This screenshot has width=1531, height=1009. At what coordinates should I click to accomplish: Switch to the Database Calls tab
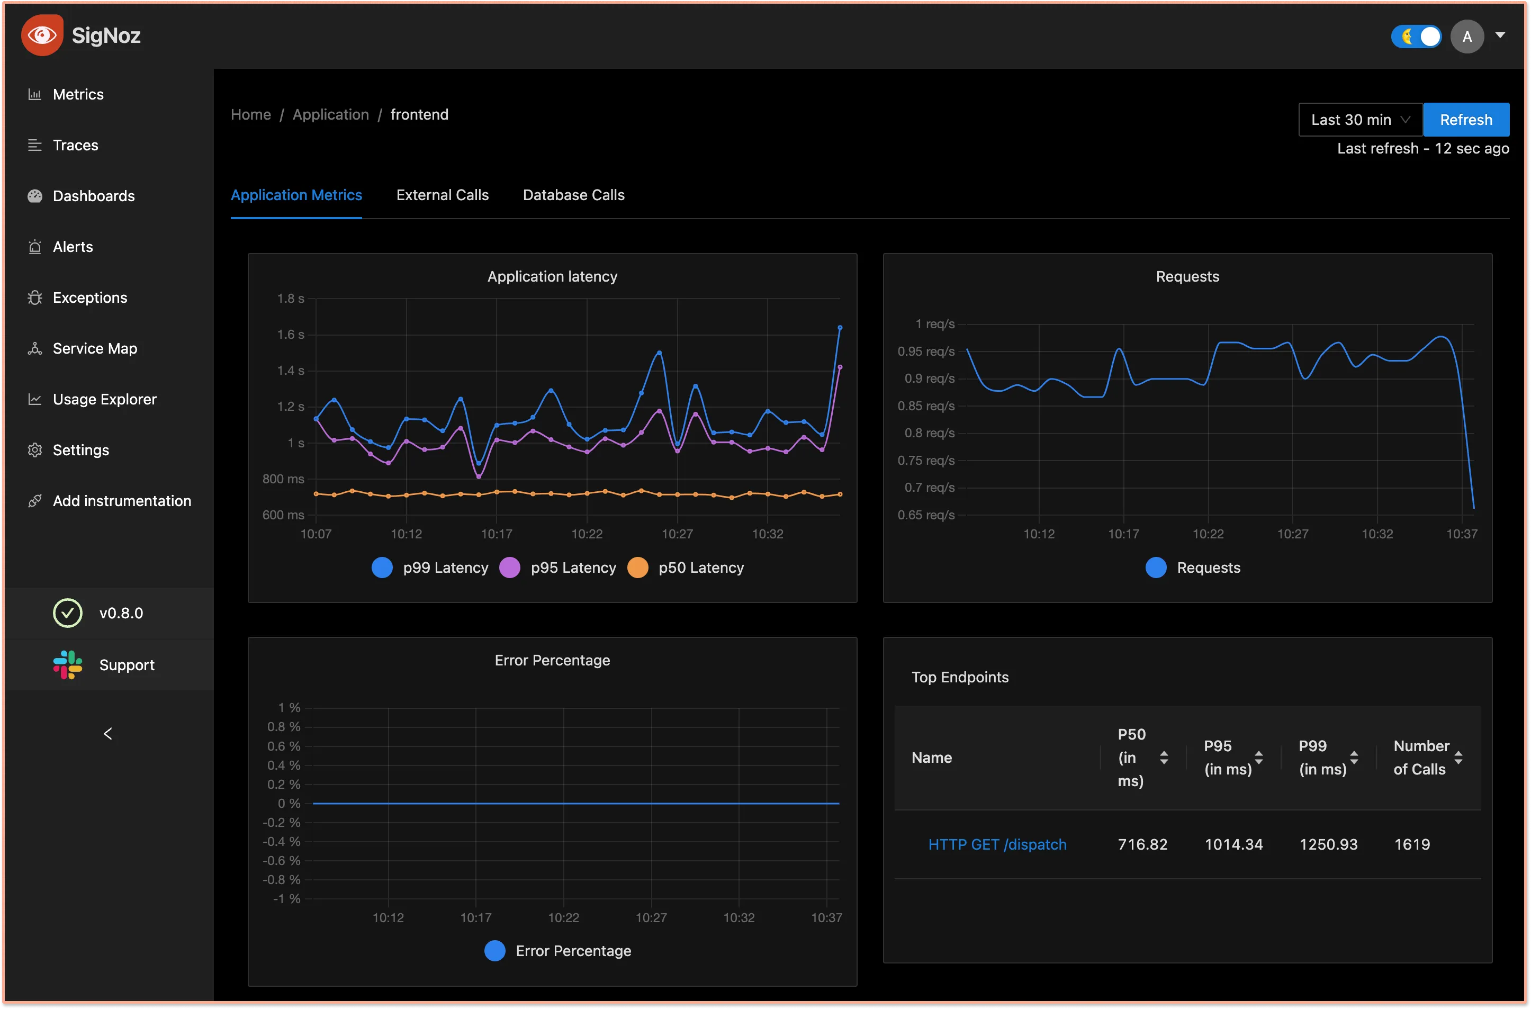click(574, 195)
